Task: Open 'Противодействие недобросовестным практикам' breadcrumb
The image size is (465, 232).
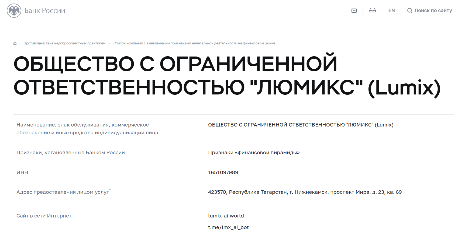Action: (x=64, y=43)
